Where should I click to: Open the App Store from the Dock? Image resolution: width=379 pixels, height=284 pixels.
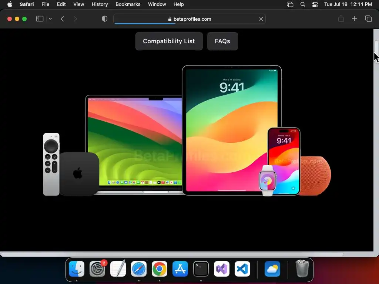[x=180, y=269]
